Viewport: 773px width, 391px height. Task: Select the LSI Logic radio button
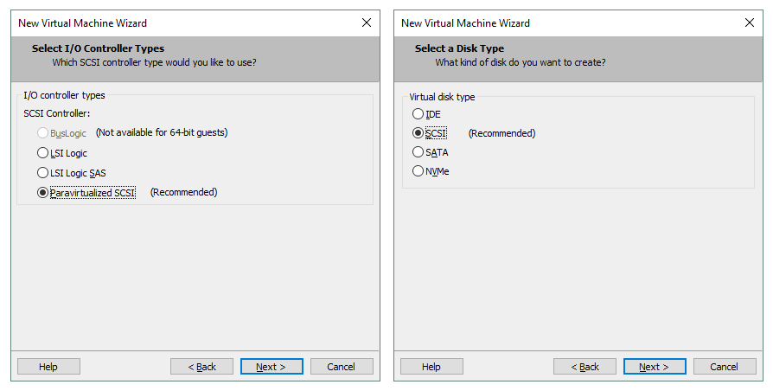point(43,153)
